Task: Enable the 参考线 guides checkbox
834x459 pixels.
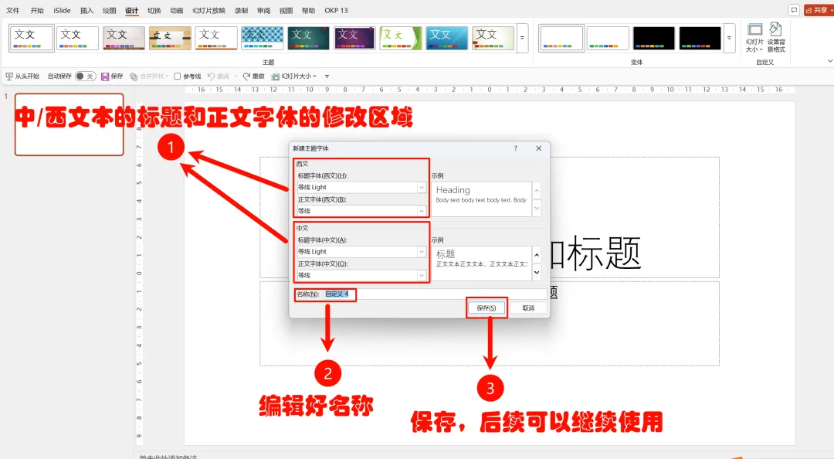Action: pos(178,76)
